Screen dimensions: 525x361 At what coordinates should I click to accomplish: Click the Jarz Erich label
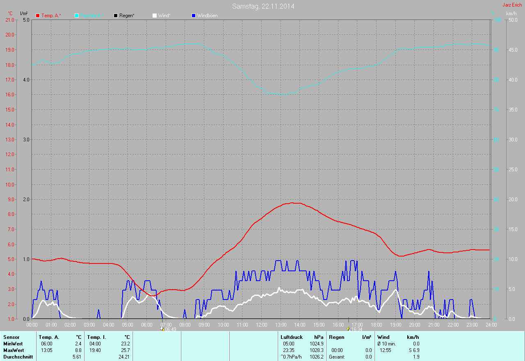[512, 5]
